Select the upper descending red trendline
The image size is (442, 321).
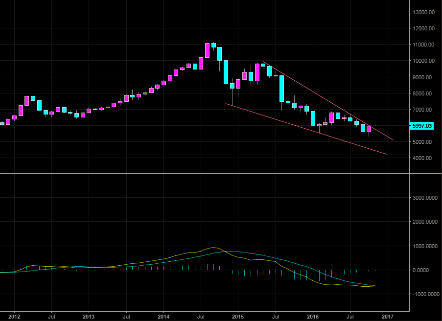(x=328, y=101)
